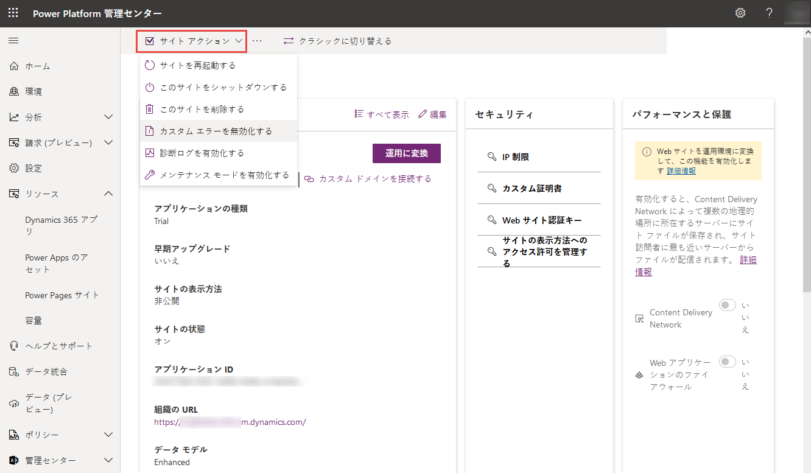
Task: Click the ヘルプとサポート headset icon
Action: (14, 346)
